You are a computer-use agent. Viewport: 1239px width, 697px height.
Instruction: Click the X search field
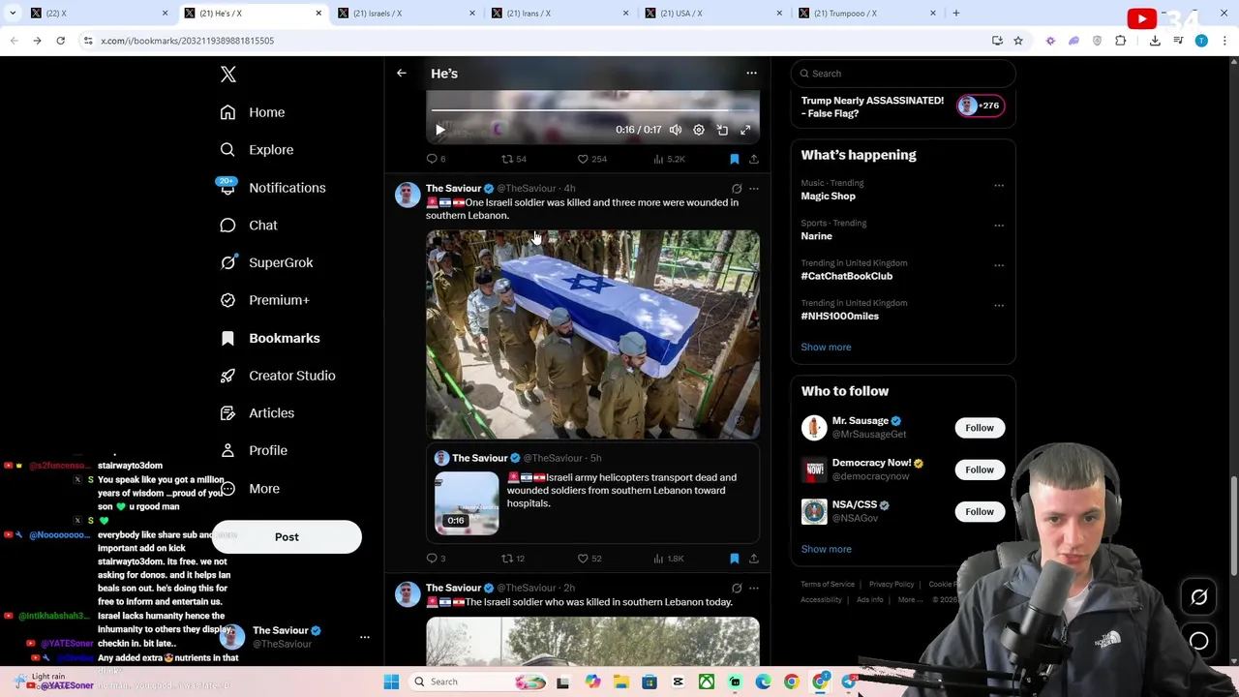point(902,74)
